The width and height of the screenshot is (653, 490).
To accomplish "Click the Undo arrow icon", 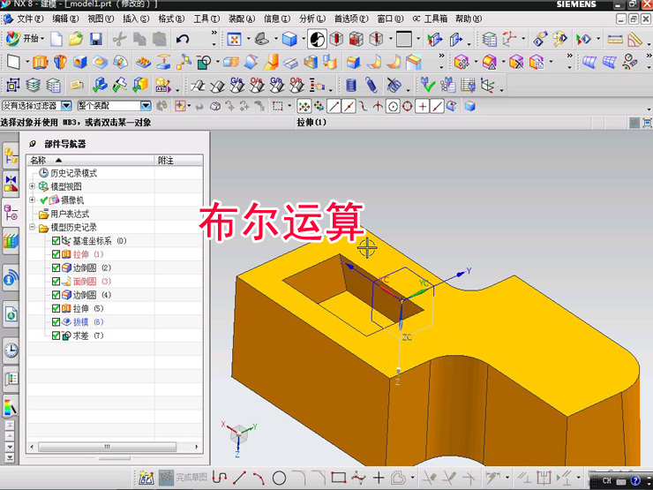I will click(183, 39).
